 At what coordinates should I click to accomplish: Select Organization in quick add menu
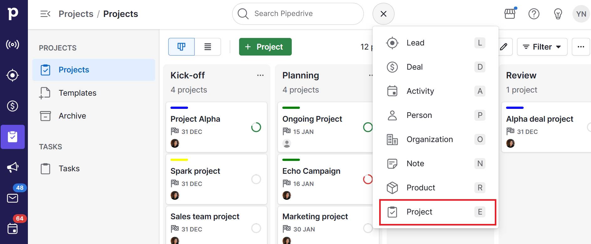pos(436,139)
